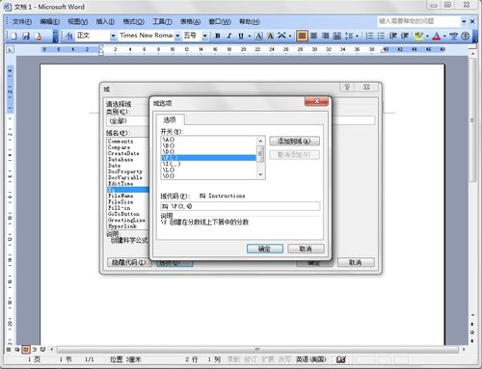Click 确定 in the field options dialog
This screenshot has height=369, width=482.
tap(265, 249)
